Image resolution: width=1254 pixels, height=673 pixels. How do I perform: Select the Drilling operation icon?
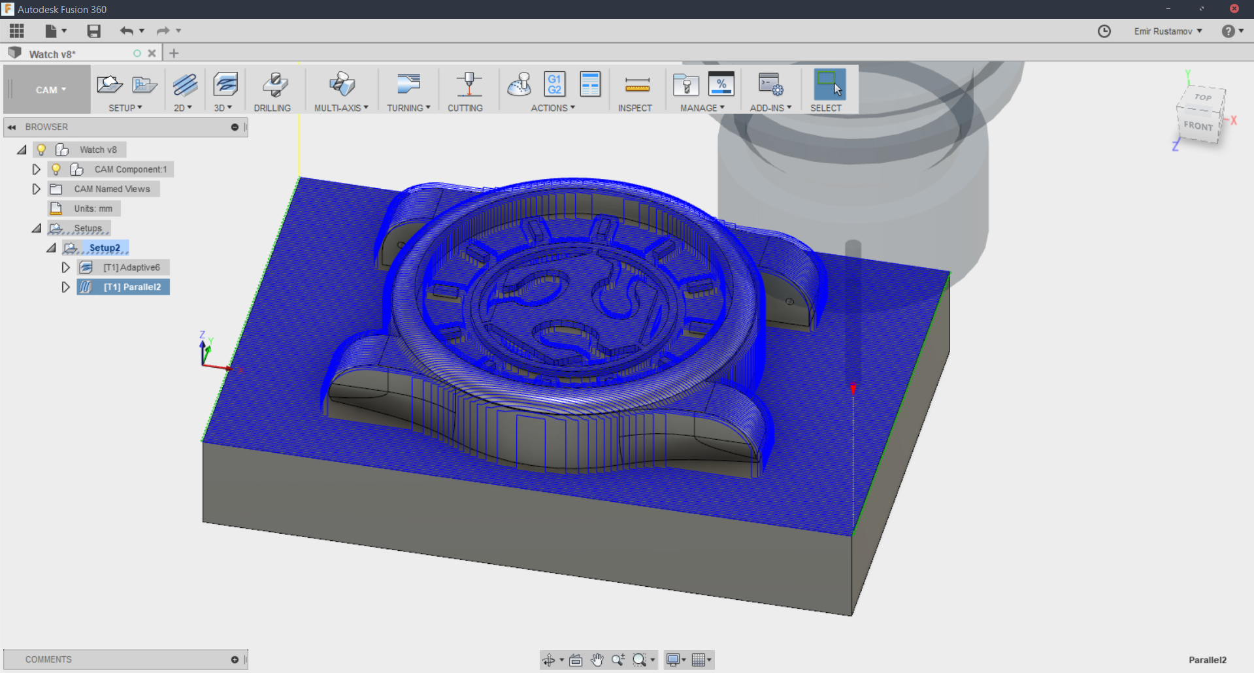[274, 84]
